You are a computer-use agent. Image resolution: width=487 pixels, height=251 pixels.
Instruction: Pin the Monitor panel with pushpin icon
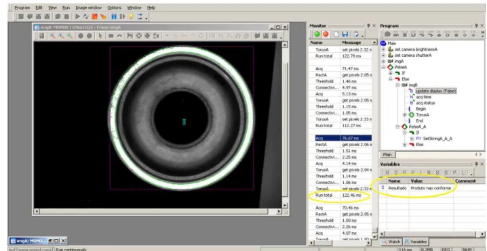coord(369,26)
